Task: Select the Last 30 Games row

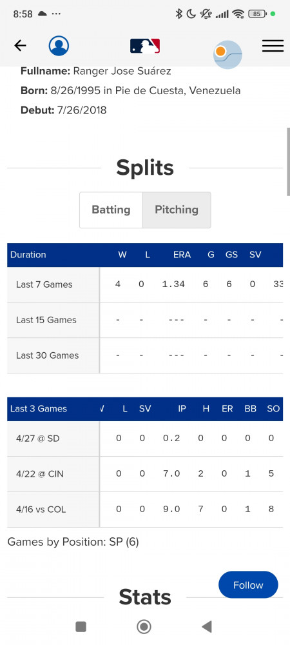Action: point(145,355)
